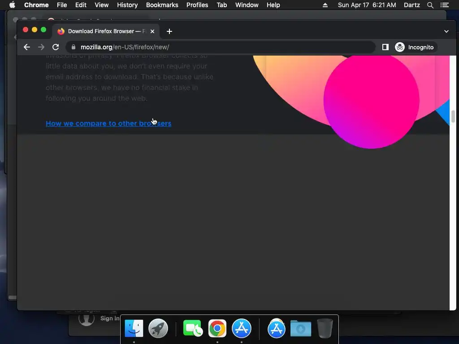Open the Tab menu
459x344 pixels.
[221, 5]
